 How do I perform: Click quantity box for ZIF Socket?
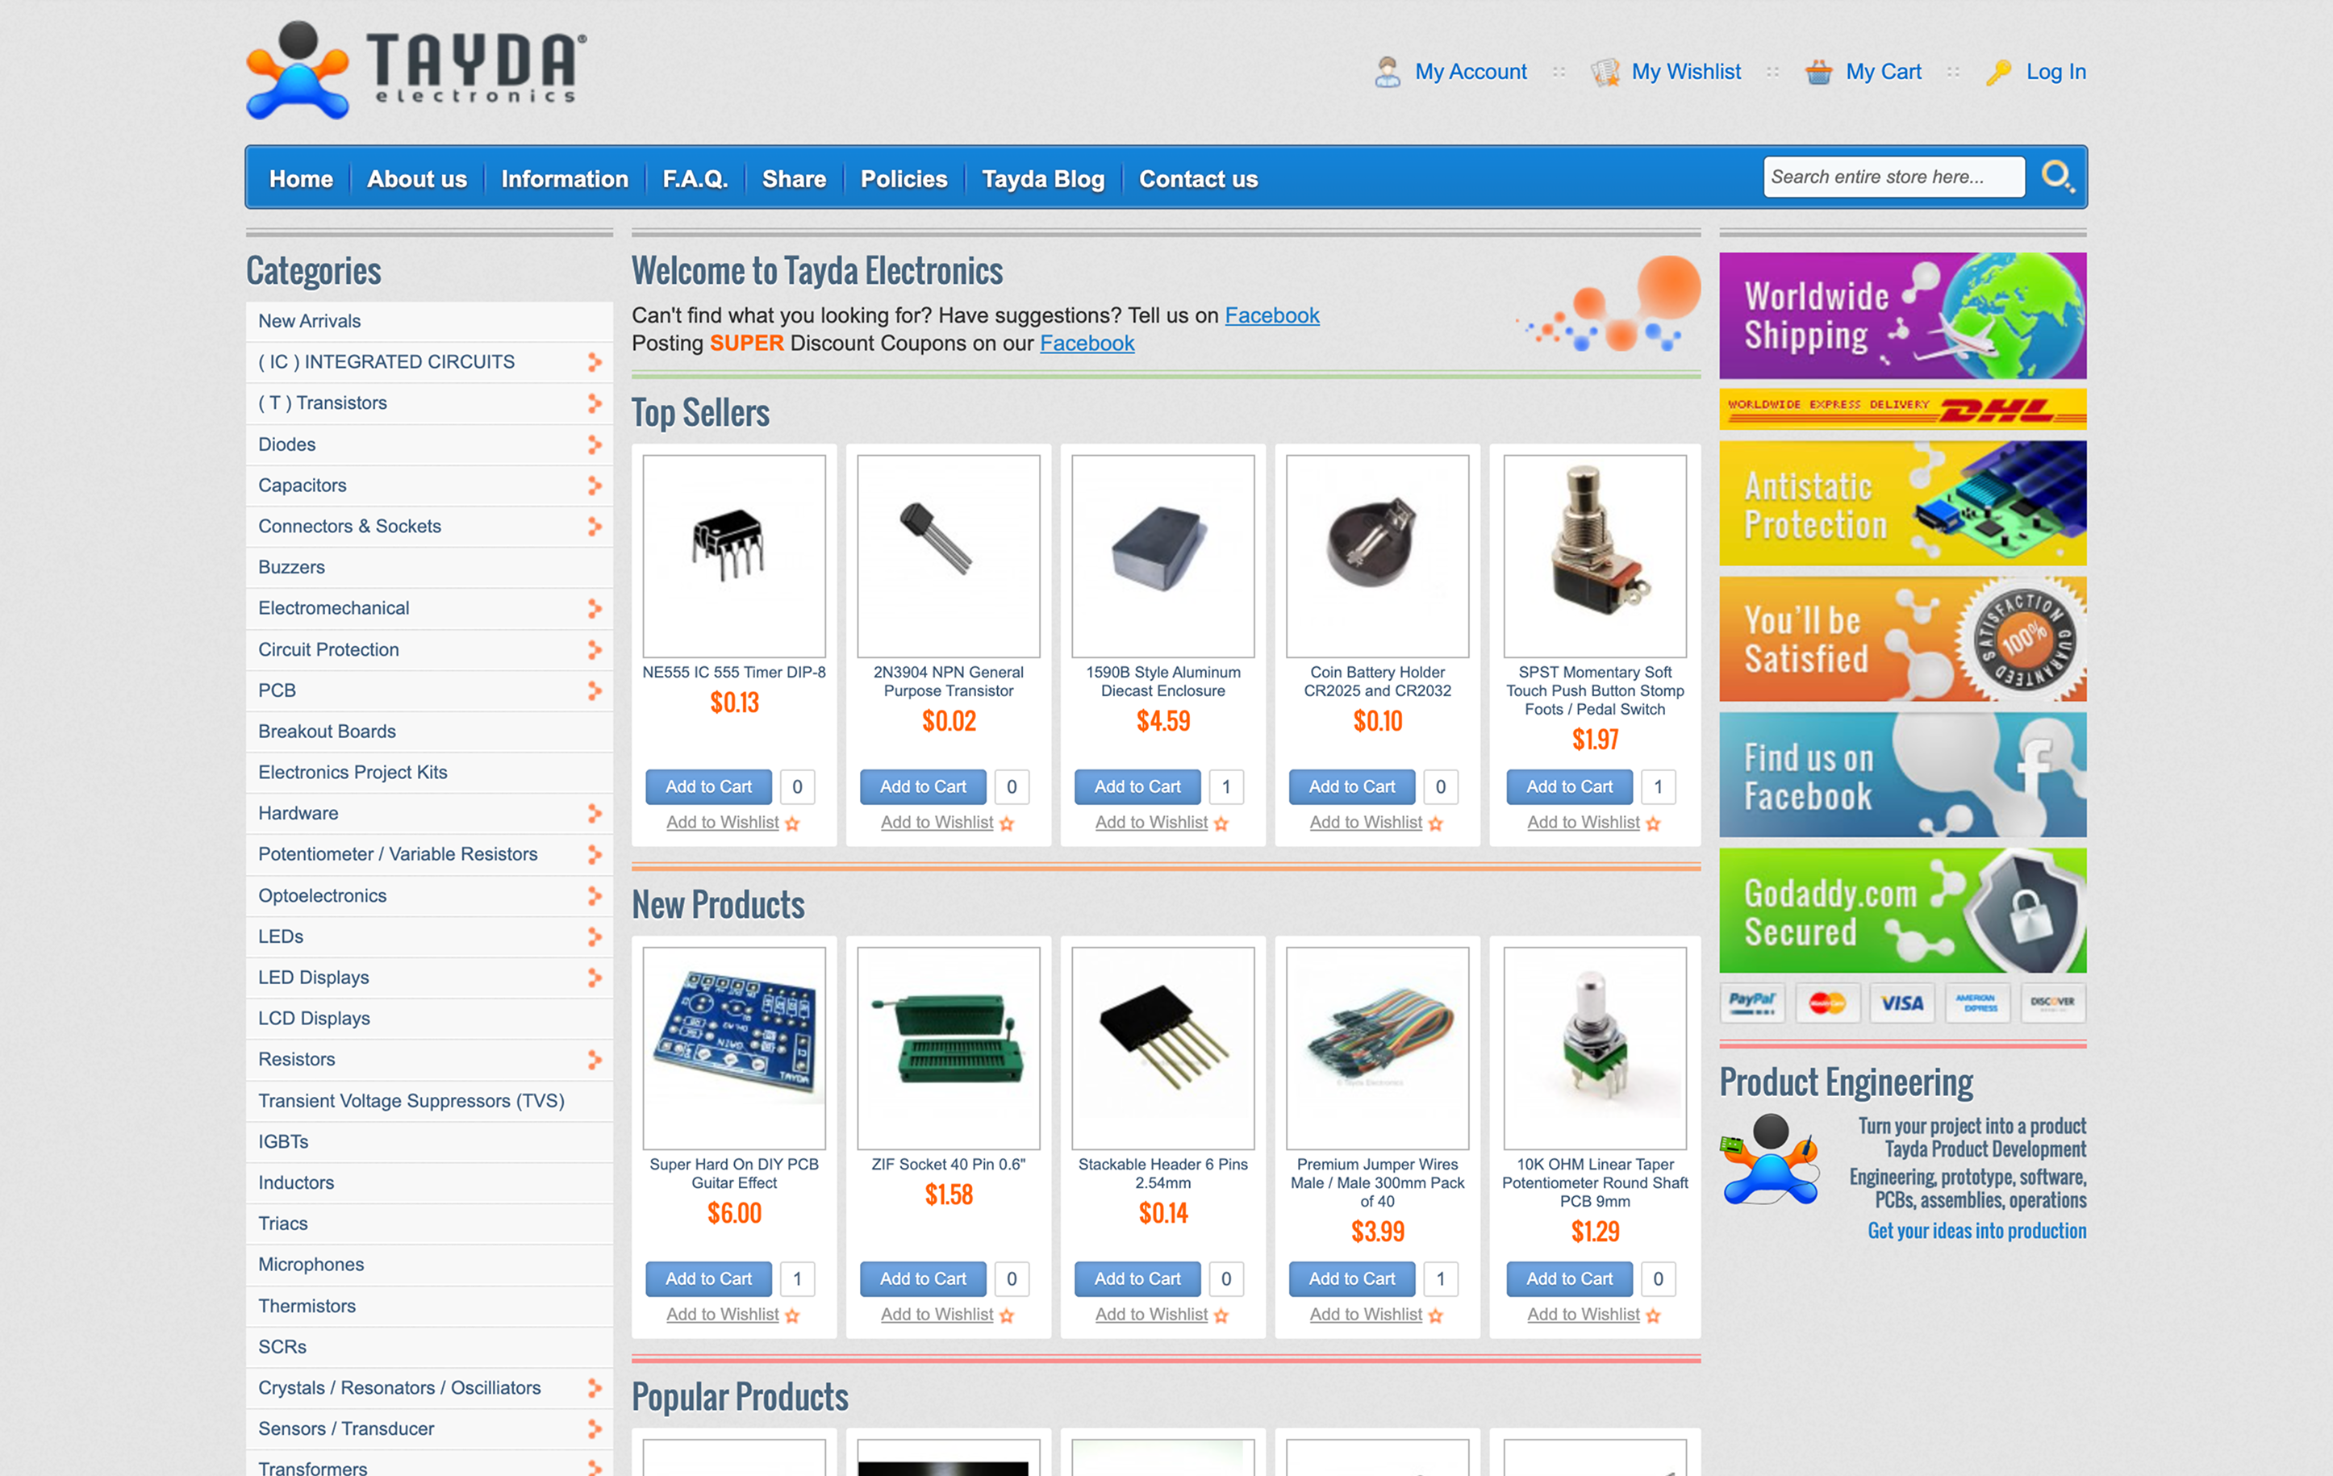pos(1011,1278)
